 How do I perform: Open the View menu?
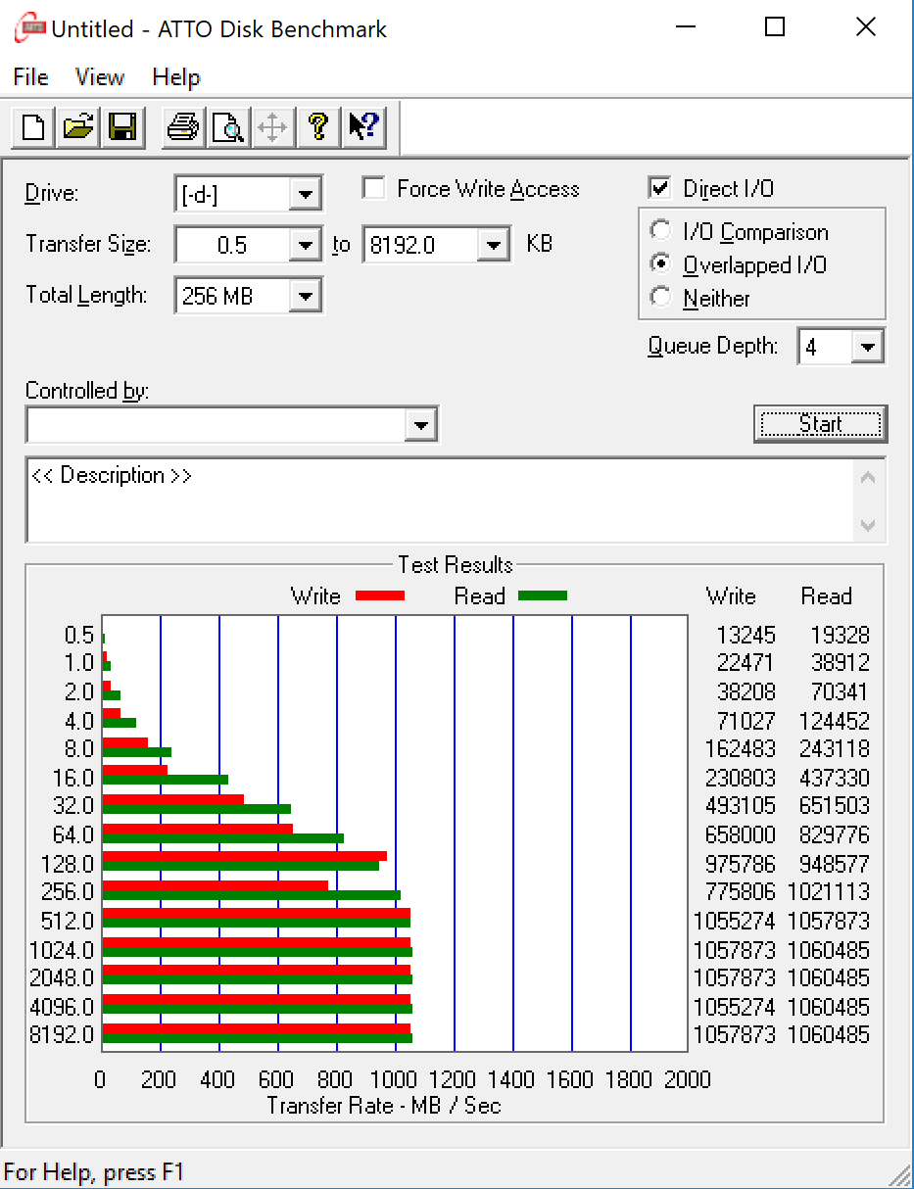tap(100, 77)
